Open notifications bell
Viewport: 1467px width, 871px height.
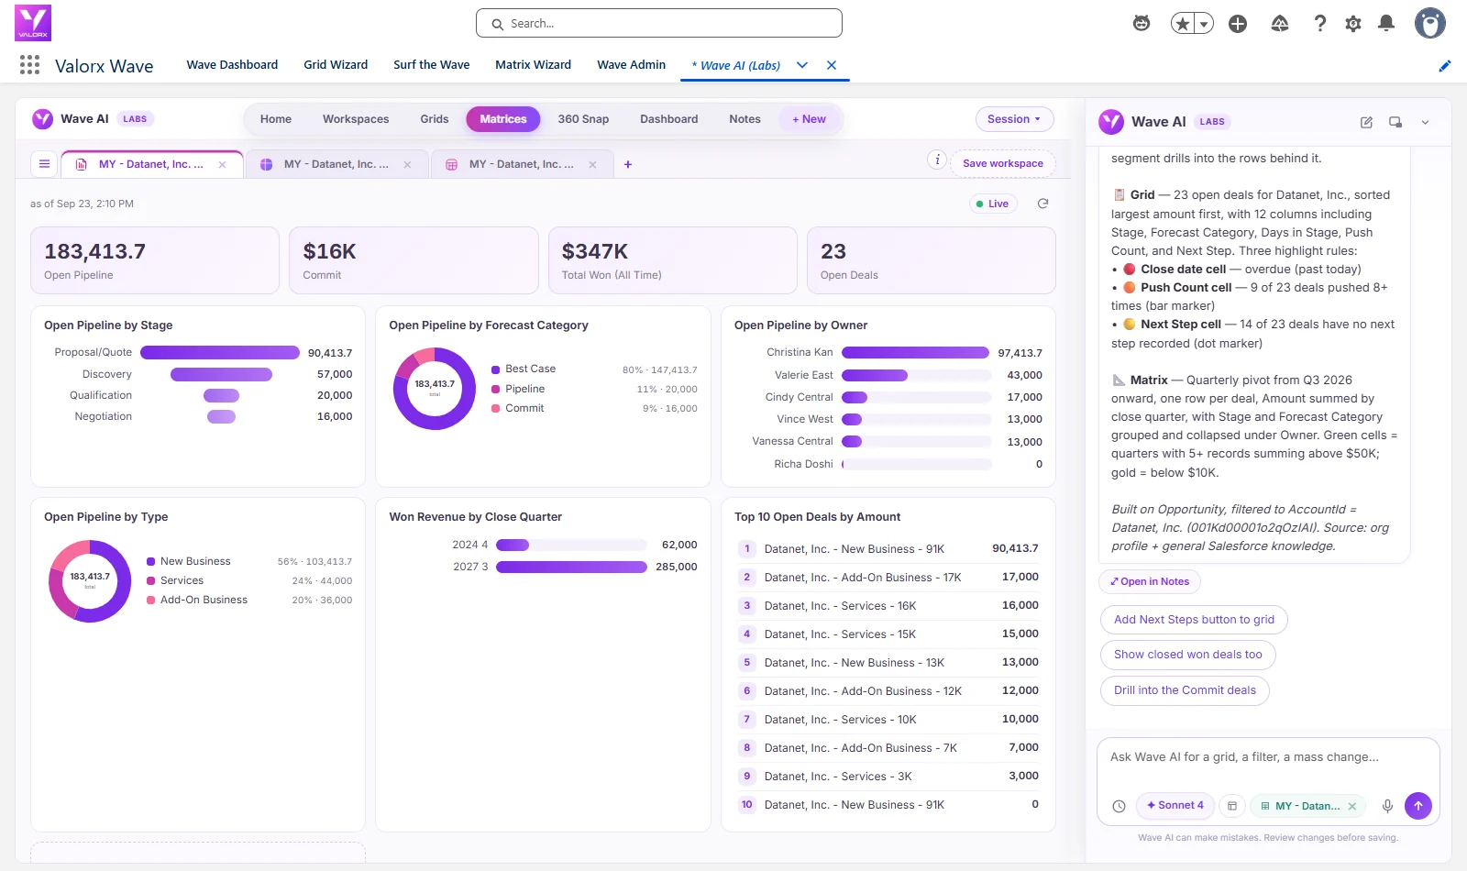click(x=1386, y=24)
